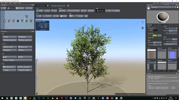Image resolution: width=179 pixels, height=100 pixels.
Task: Click the New file button
Action: 10,57
